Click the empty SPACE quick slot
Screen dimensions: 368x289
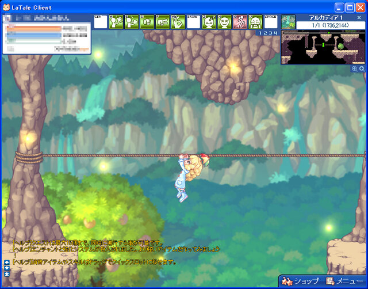pos(271,22)
